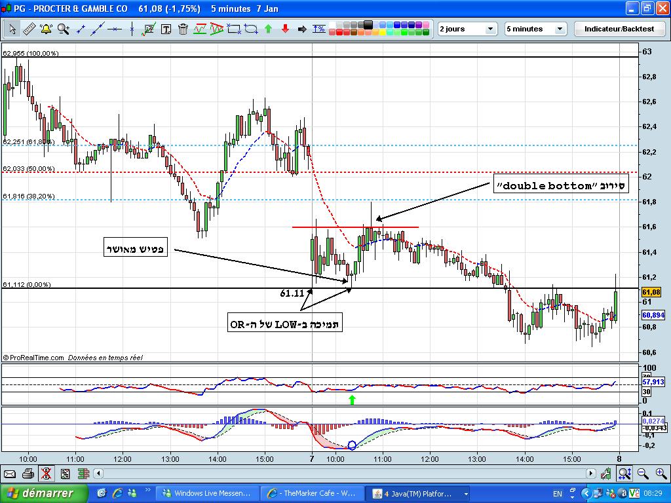Image resolution: width=671 pixels, height=503 pixels.
Task: Open the '5 minutes' timeframe dropdown
Action: point(535,29)
